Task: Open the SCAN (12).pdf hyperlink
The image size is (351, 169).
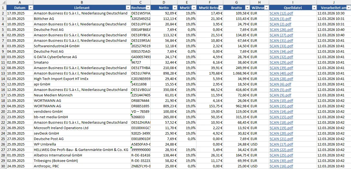Action: [x=281, y=13]
